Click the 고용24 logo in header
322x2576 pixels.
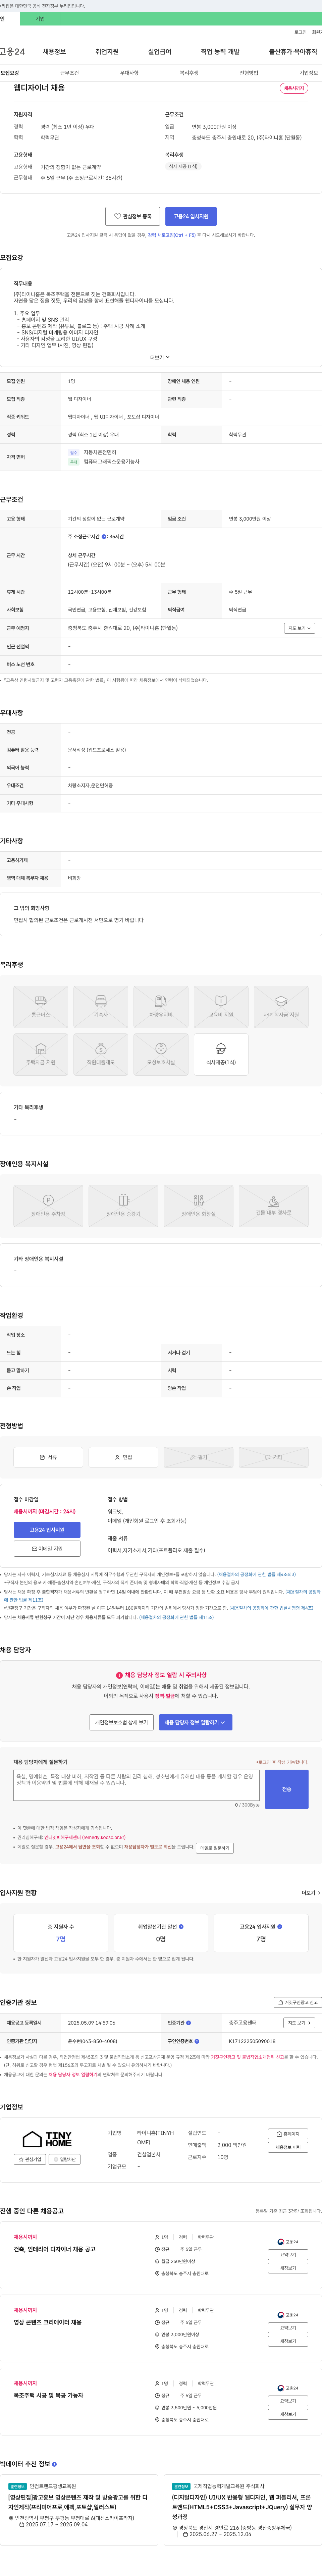click(12, 52)
